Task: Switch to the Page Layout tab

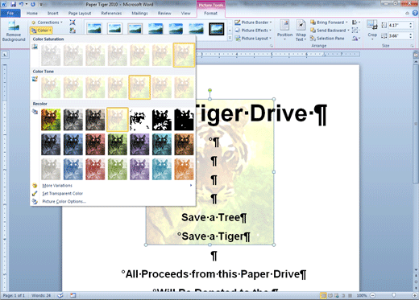Action: [80, 13]
